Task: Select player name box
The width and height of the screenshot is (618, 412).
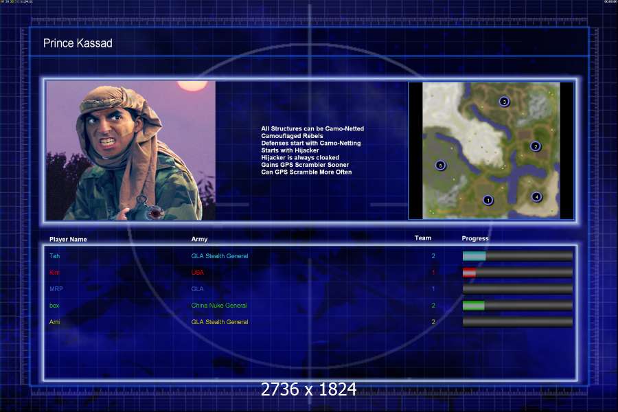Action: [x=54, y=306]
